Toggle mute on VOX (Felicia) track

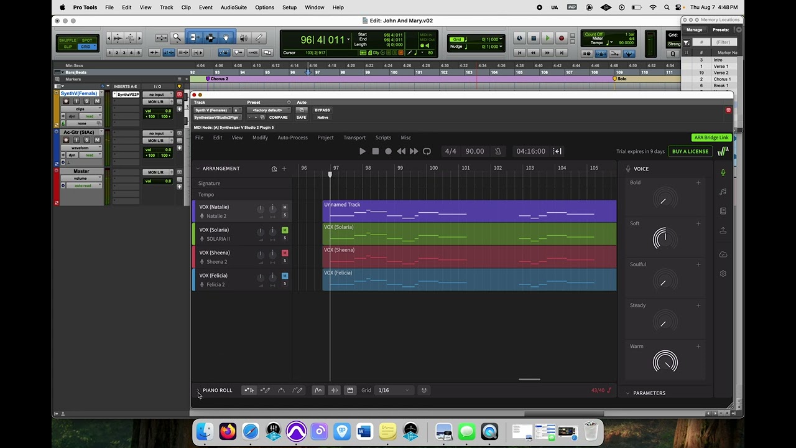pos(285,276)
